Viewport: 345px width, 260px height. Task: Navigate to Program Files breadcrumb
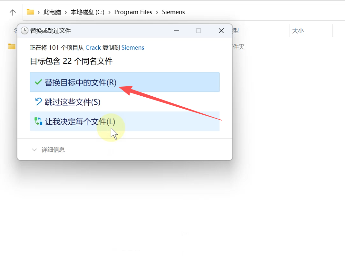[x=133, y=12]
